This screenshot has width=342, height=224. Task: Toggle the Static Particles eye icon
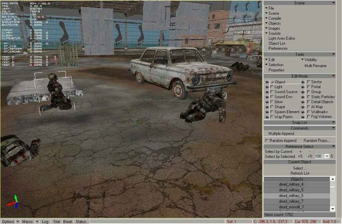point(303,97)
